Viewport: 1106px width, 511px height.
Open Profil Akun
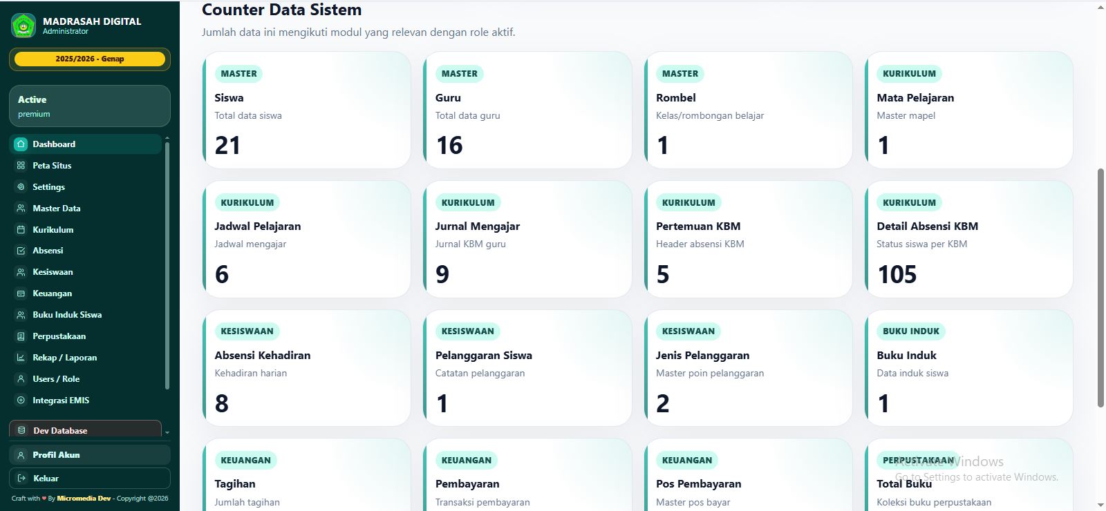click(90, 455)
